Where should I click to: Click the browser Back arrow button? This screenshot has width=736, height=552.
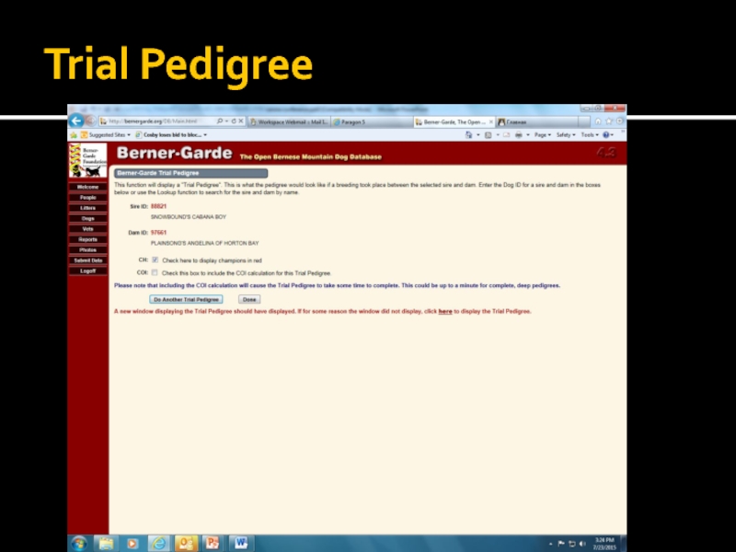click(76, 121)
